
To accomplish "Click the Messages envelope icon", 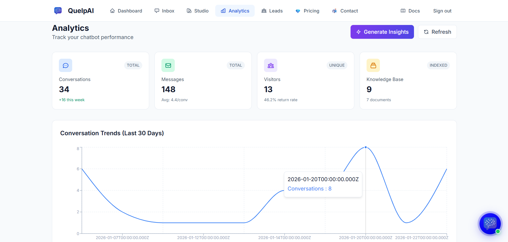I will [x=168, y=65].
